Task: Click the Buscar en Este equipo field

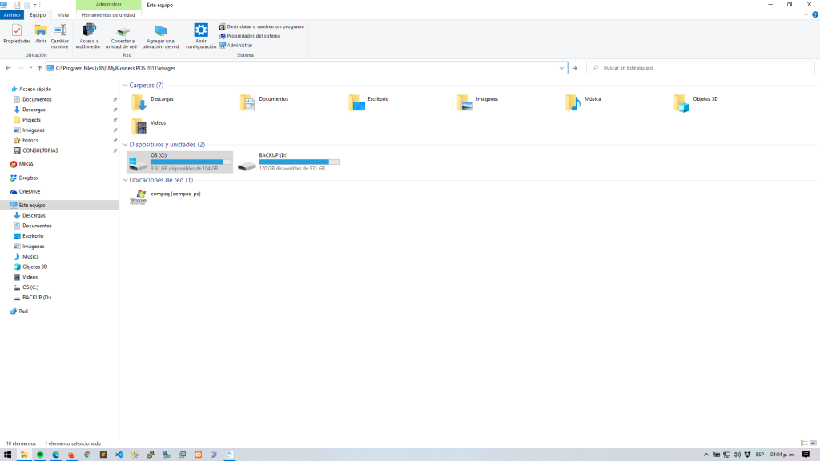Action: click(x=697, y=68)
